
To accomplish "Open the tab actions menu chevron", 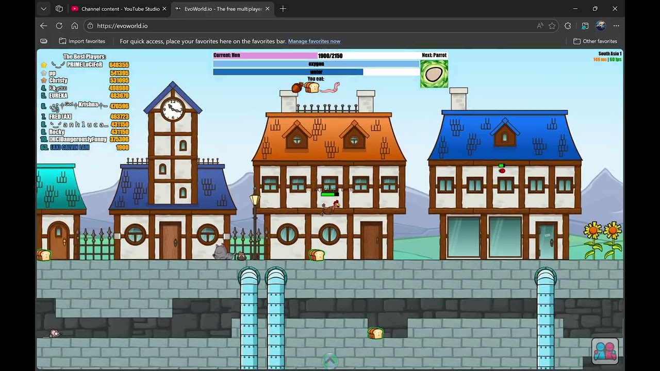I will pos(44,9).
